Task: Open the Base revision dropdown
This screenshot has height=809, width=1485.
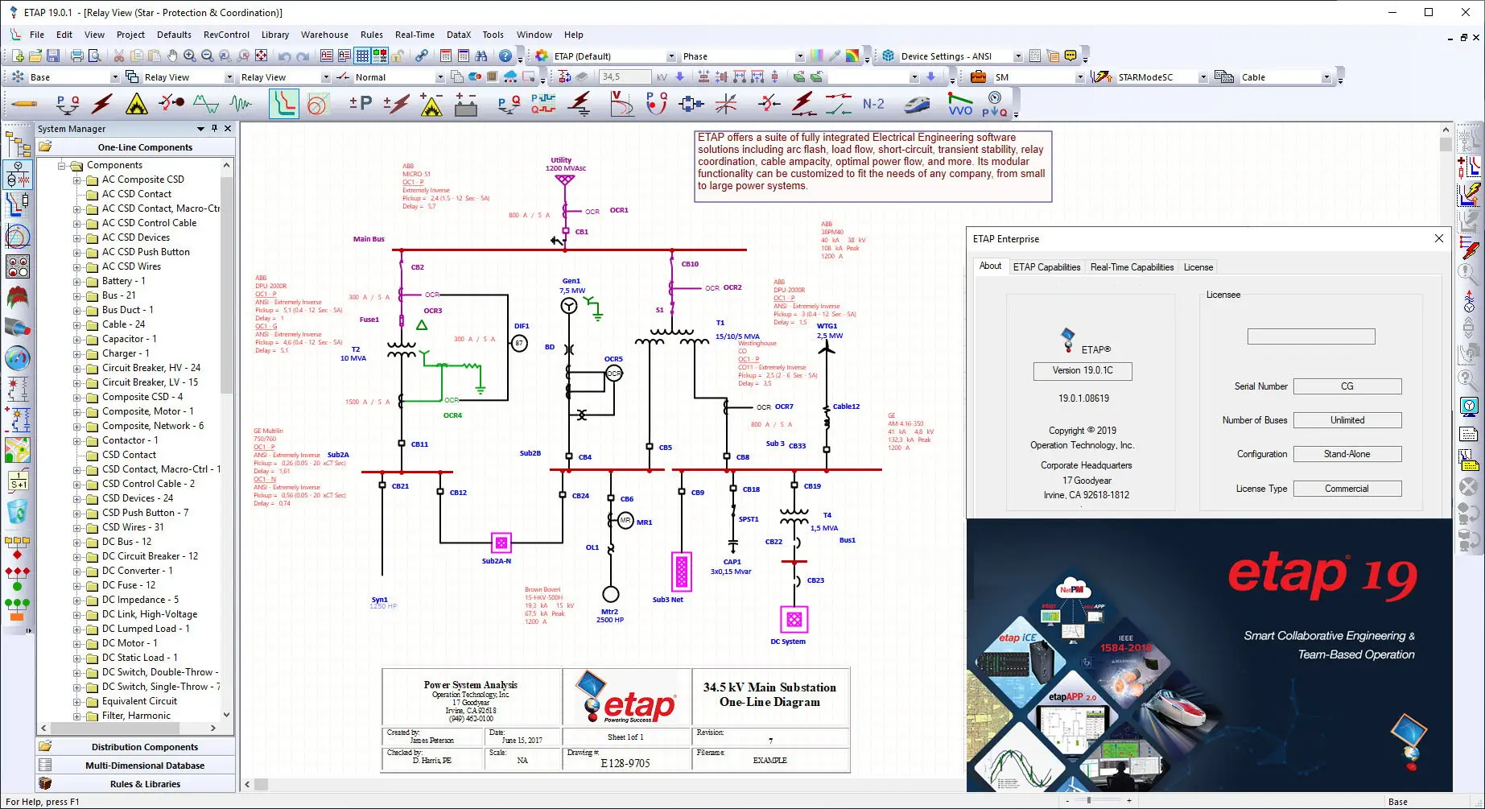Action: pyautogui.click(x=114, y=77)
